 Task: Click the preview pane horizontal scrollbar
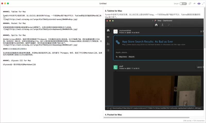point(147,118)
